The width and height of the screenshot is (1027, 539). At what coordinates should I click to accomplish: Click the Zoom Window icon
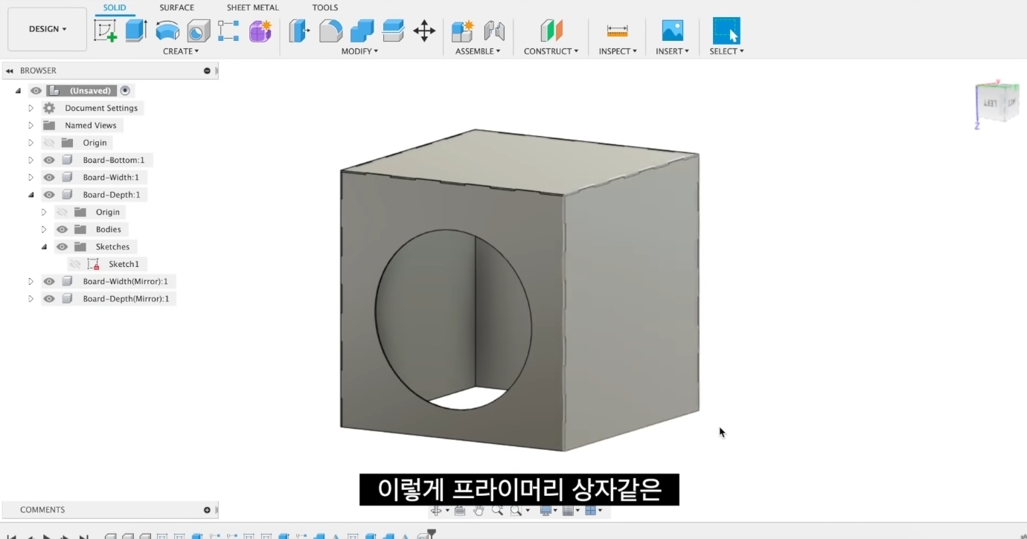515,511
